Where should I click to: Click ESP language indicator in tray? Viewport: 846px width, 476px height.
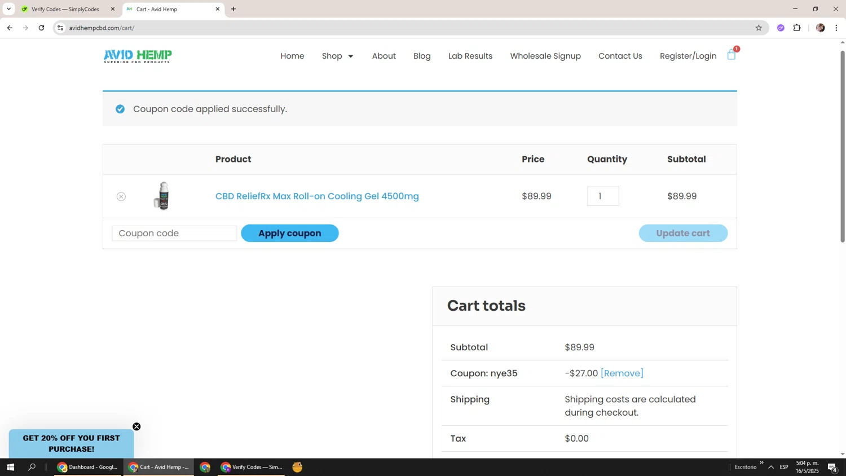pyautogui.click(x=784, y=467)
